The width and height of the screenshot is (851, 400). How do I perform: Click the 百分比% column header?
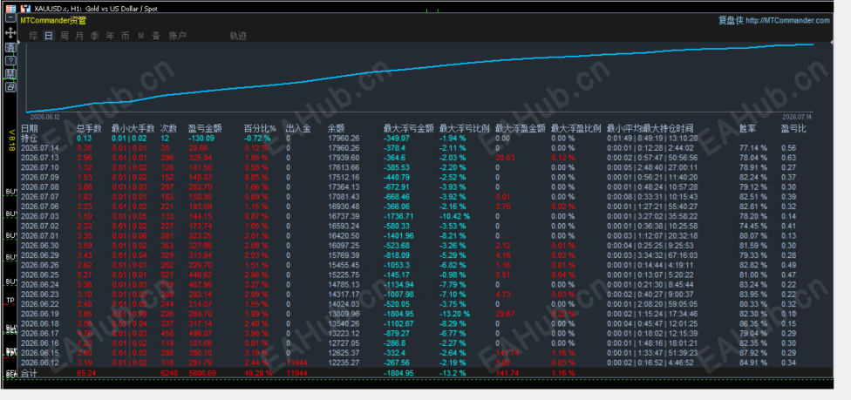260,129
